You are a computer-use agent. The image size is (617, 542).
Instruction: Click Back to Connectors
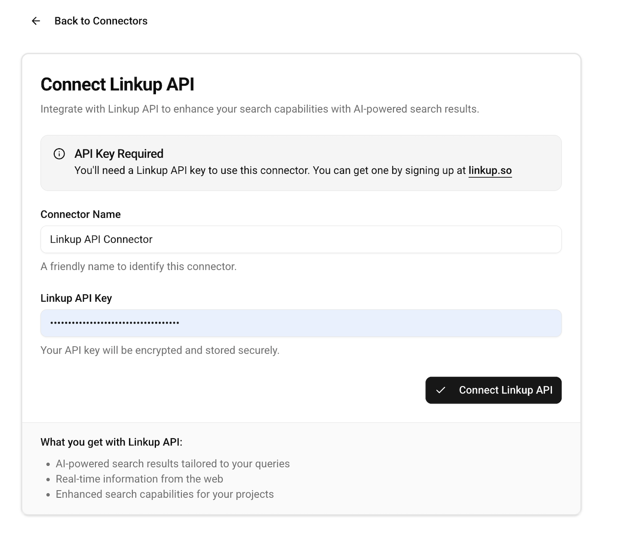tap(101, 21)
